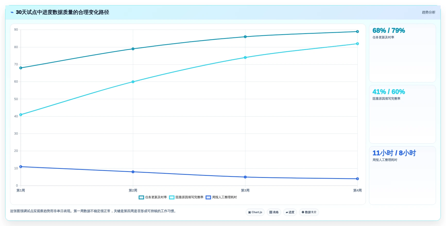Click the 第3周 axis label

[x=245, y=190]
